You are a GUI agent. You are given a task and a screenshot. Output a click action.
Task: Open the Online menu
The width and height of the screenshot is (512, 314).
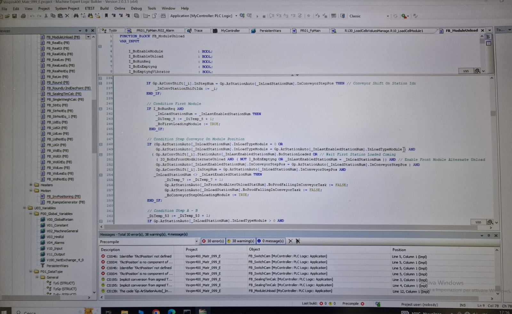[120, 8]
